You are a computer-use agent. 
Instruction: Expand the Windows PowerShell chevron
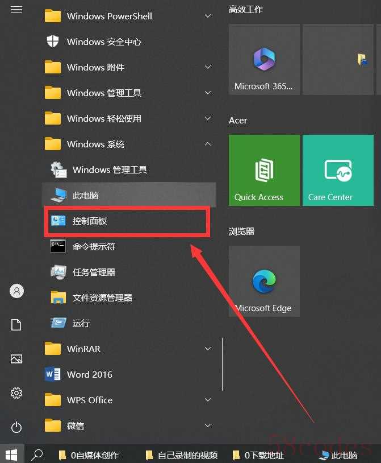tap(208, 16)
